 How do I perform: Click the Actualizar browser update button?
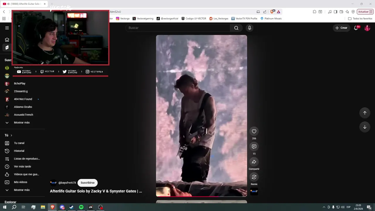[365, 12]
